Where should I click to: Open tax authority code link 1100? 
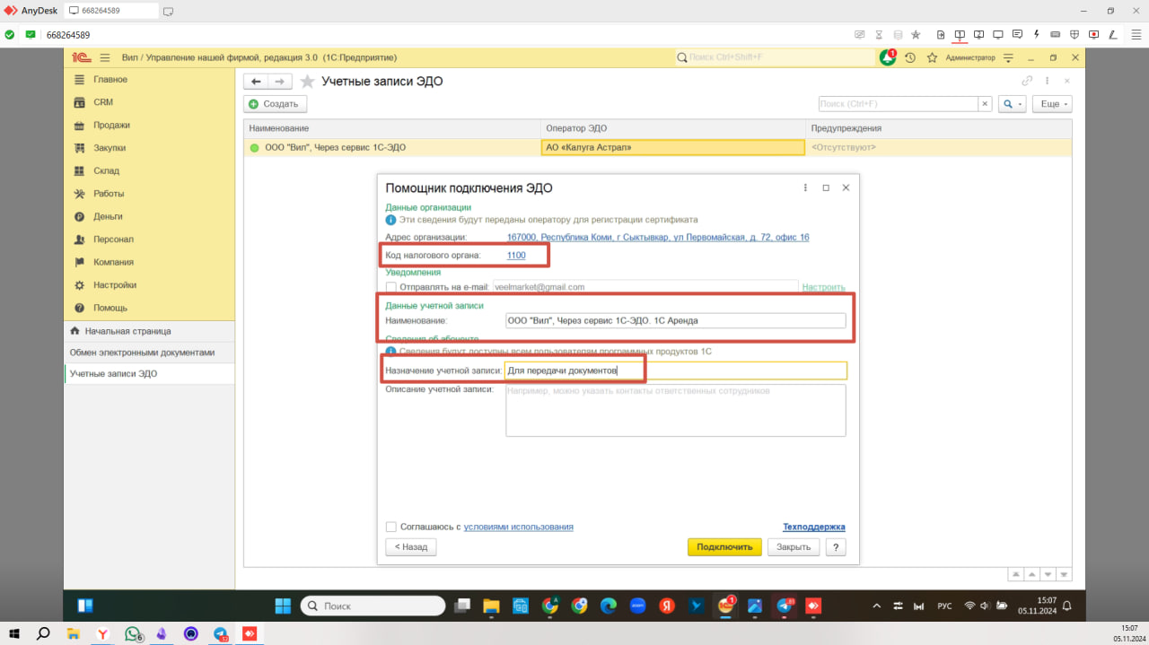click(x=516, y=256)
